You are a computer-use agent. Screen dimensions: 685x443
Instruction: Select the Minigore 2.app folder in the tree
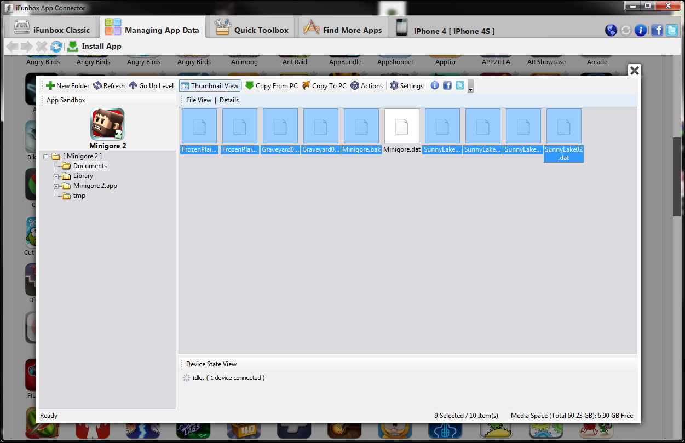pyautogui.click(x=95, y=186)
